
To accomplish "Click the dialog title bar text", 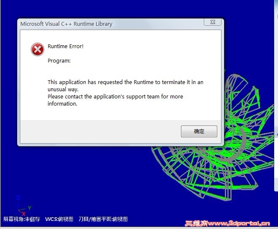I will coord(66,24).
